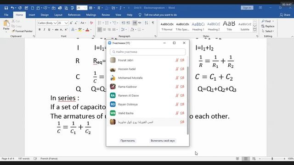Switch to the References tab

74,15
